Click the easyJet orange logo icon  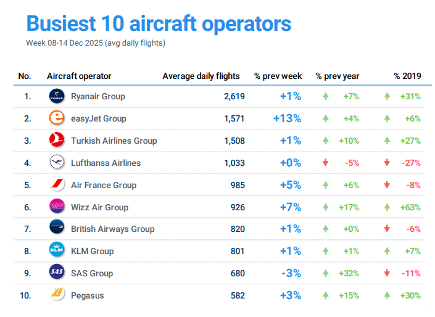pos(57,118)
